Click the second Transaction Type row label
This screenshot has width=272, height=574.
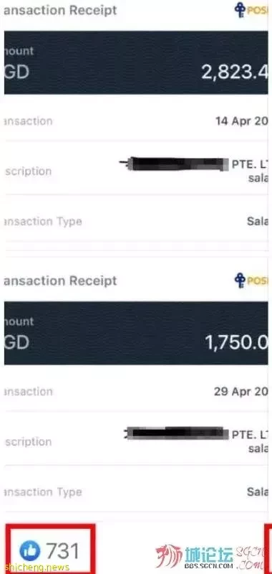coord(43,492)
